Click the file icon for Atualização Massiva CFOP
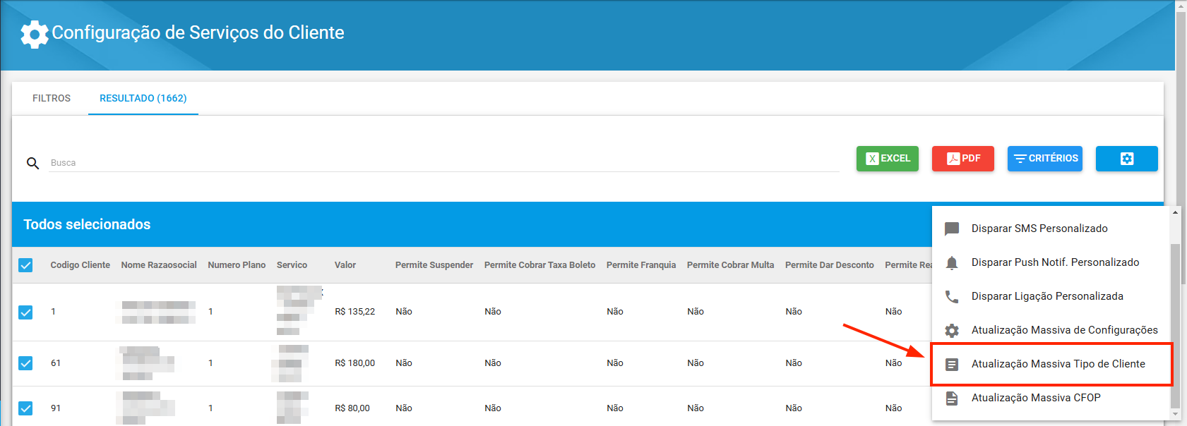The image size is (1187, 426). click(952, 398)
